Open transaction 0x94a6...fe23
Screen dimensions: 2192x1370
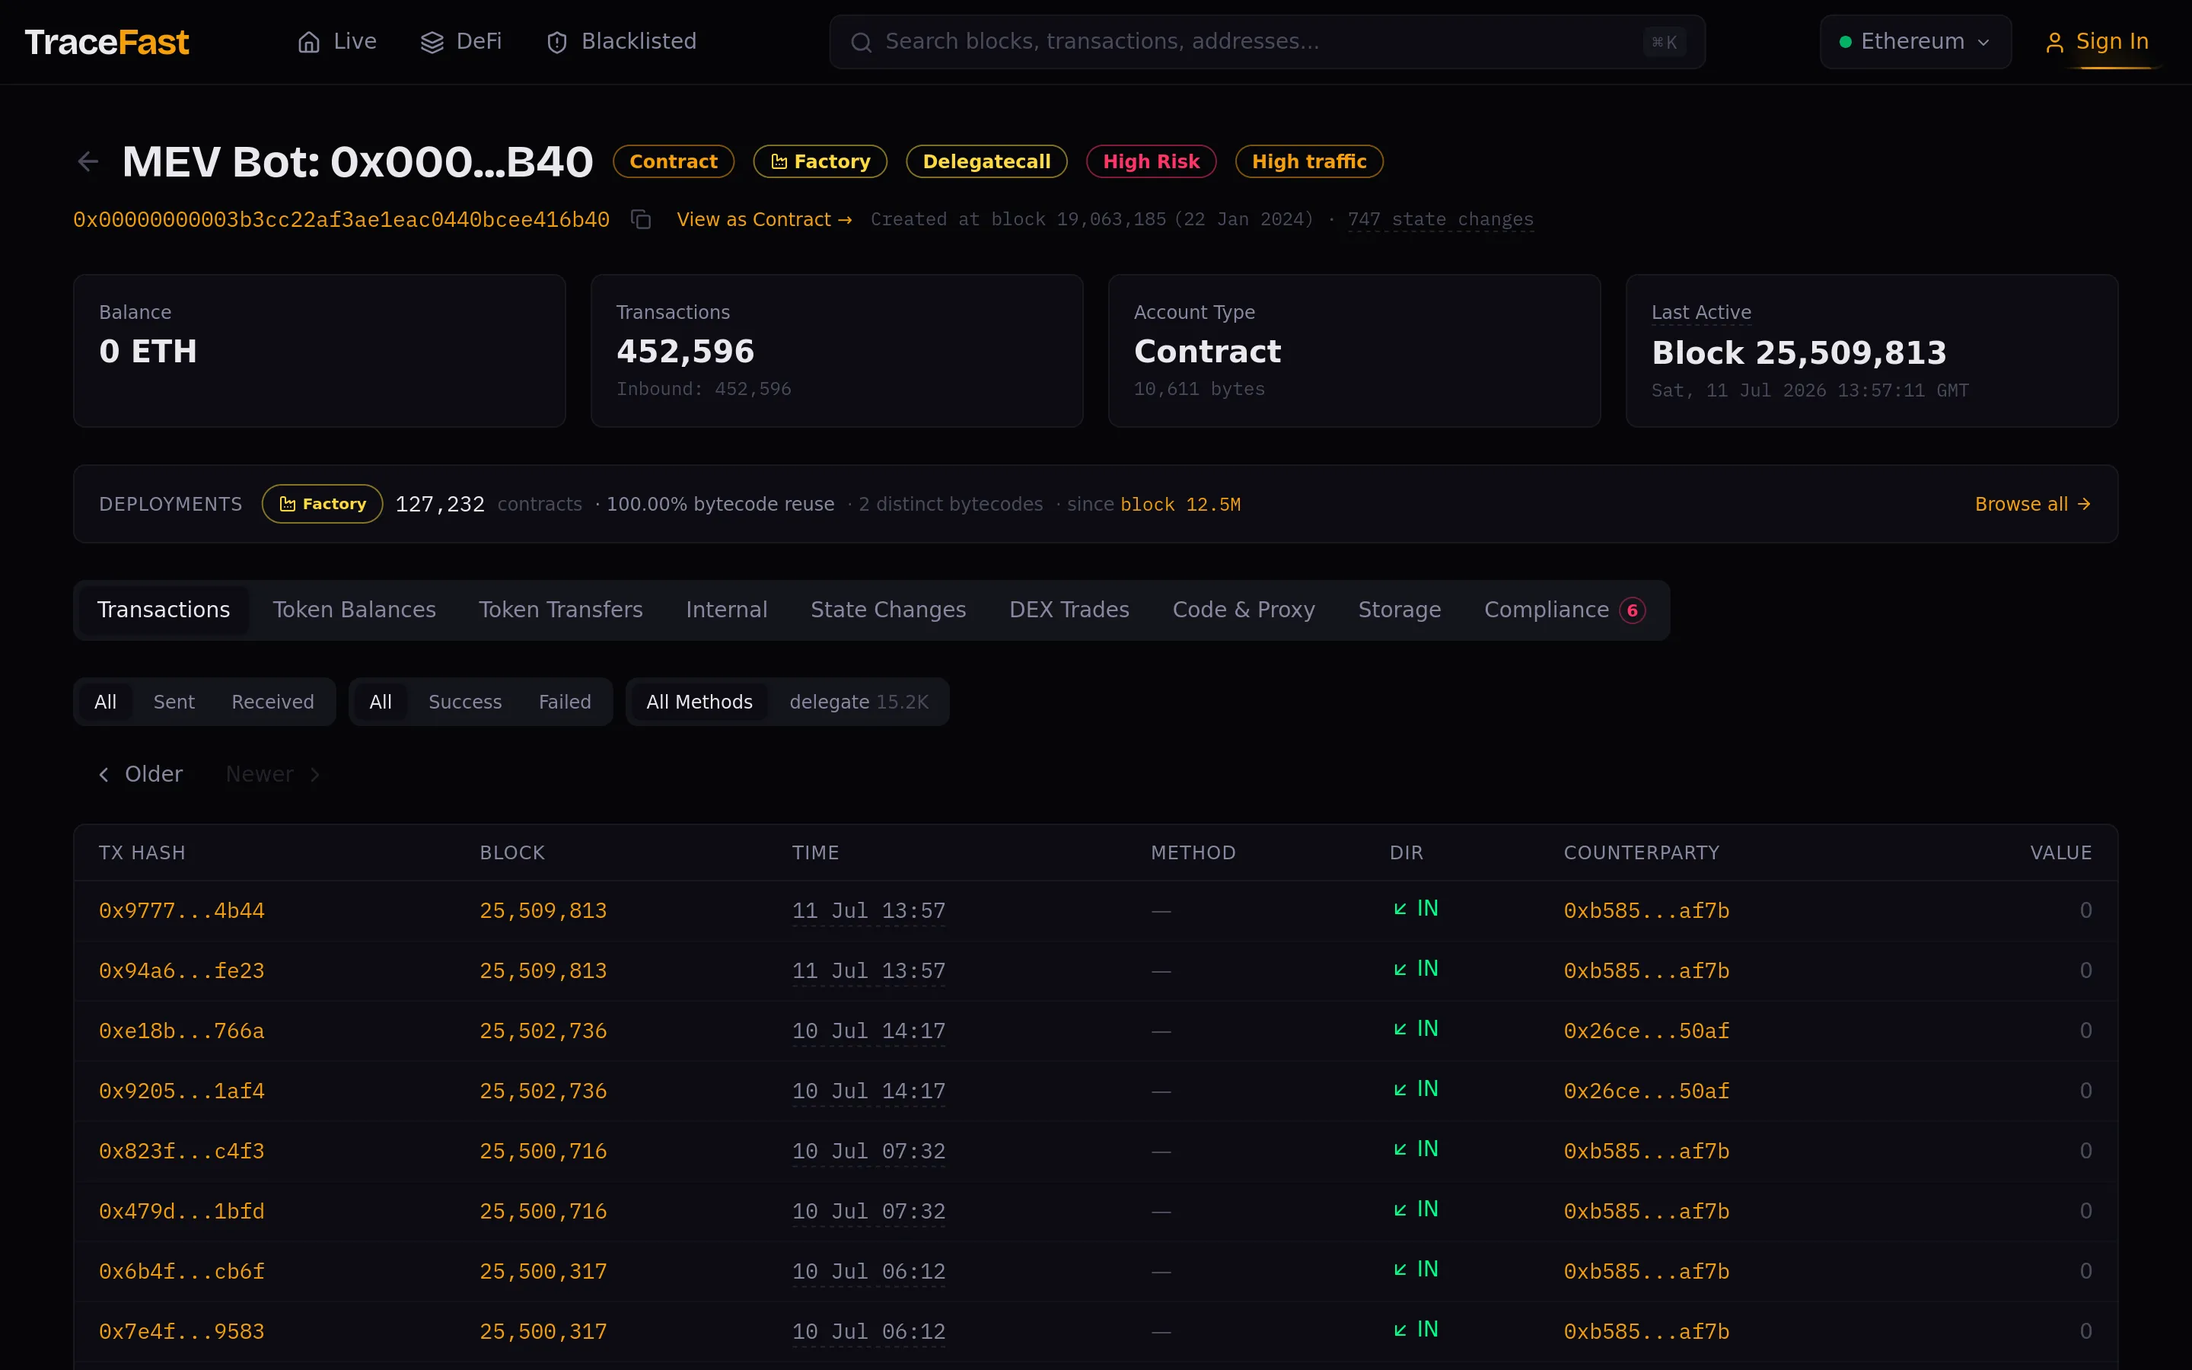(x=181, y=970)
